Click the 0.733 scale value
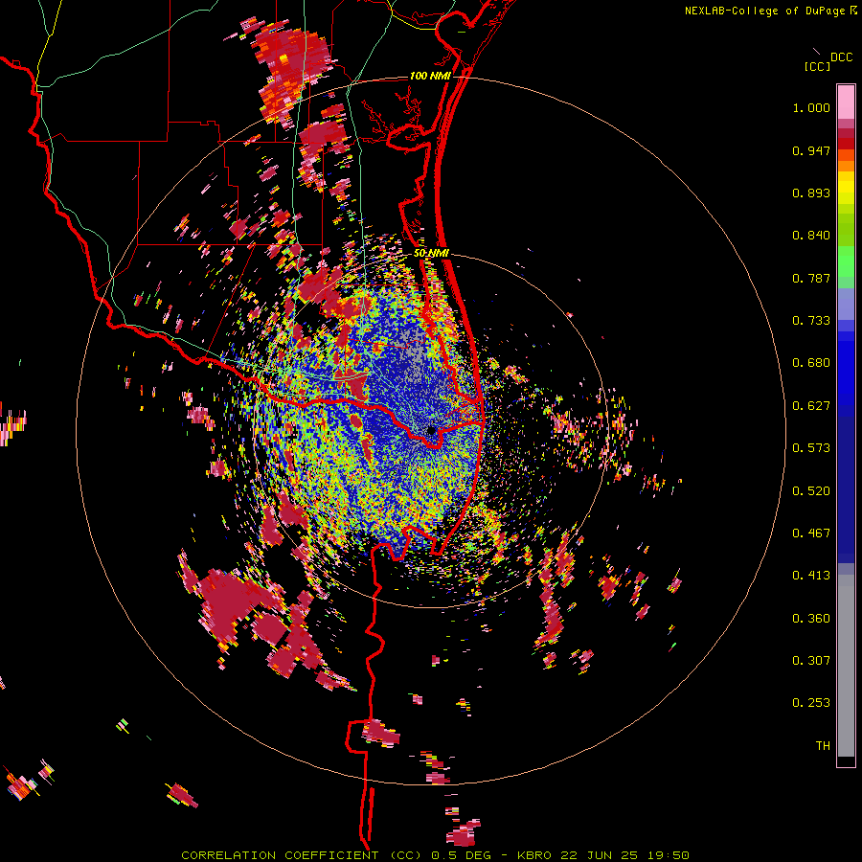 [x=811, y=321]
